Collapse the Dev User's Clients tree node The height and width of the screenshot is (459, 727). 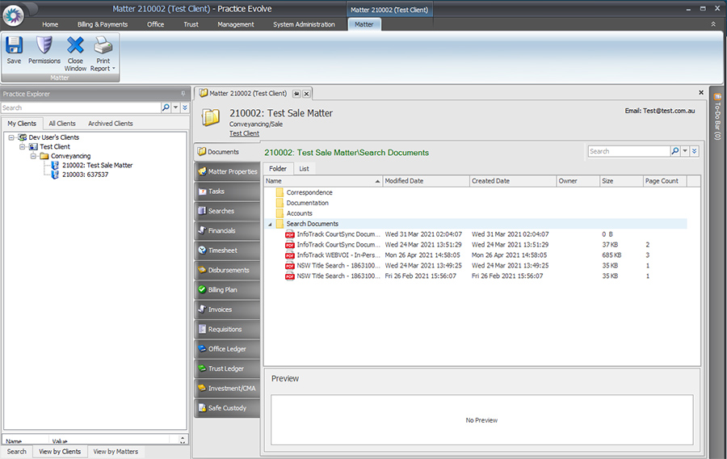tap(11, 137)
